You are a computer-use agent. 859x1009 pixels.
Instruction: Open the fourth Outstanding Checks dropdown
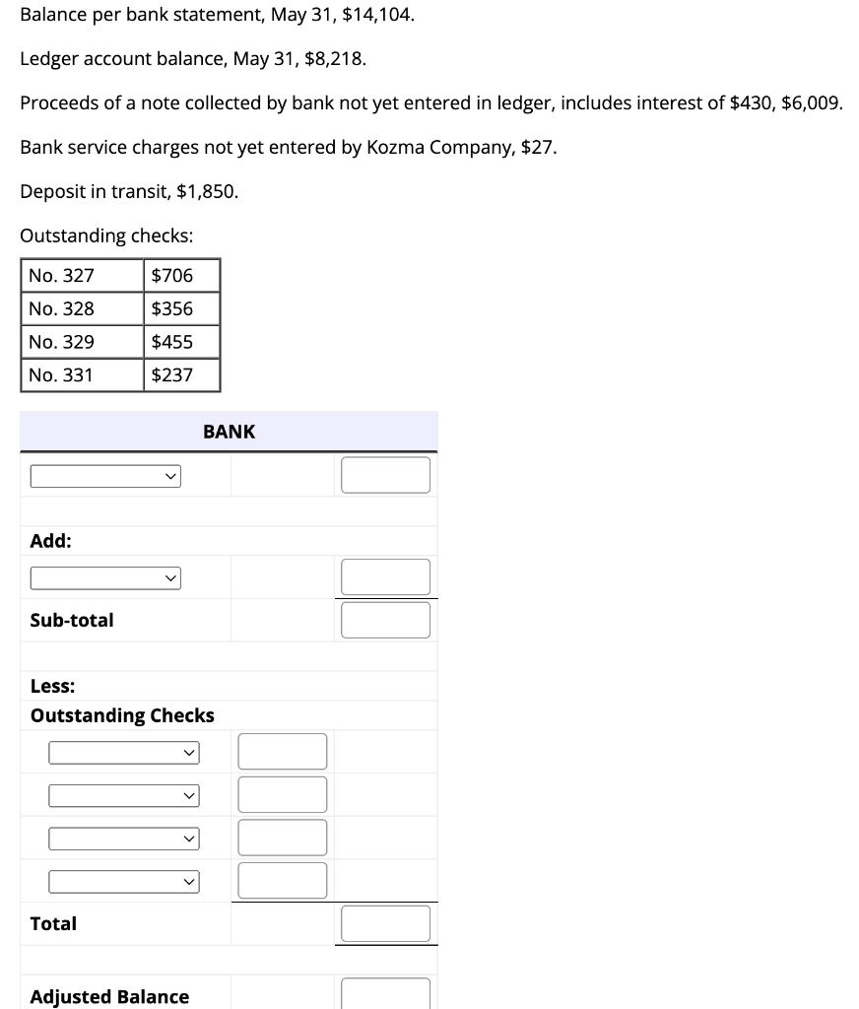tap(122, 881)
